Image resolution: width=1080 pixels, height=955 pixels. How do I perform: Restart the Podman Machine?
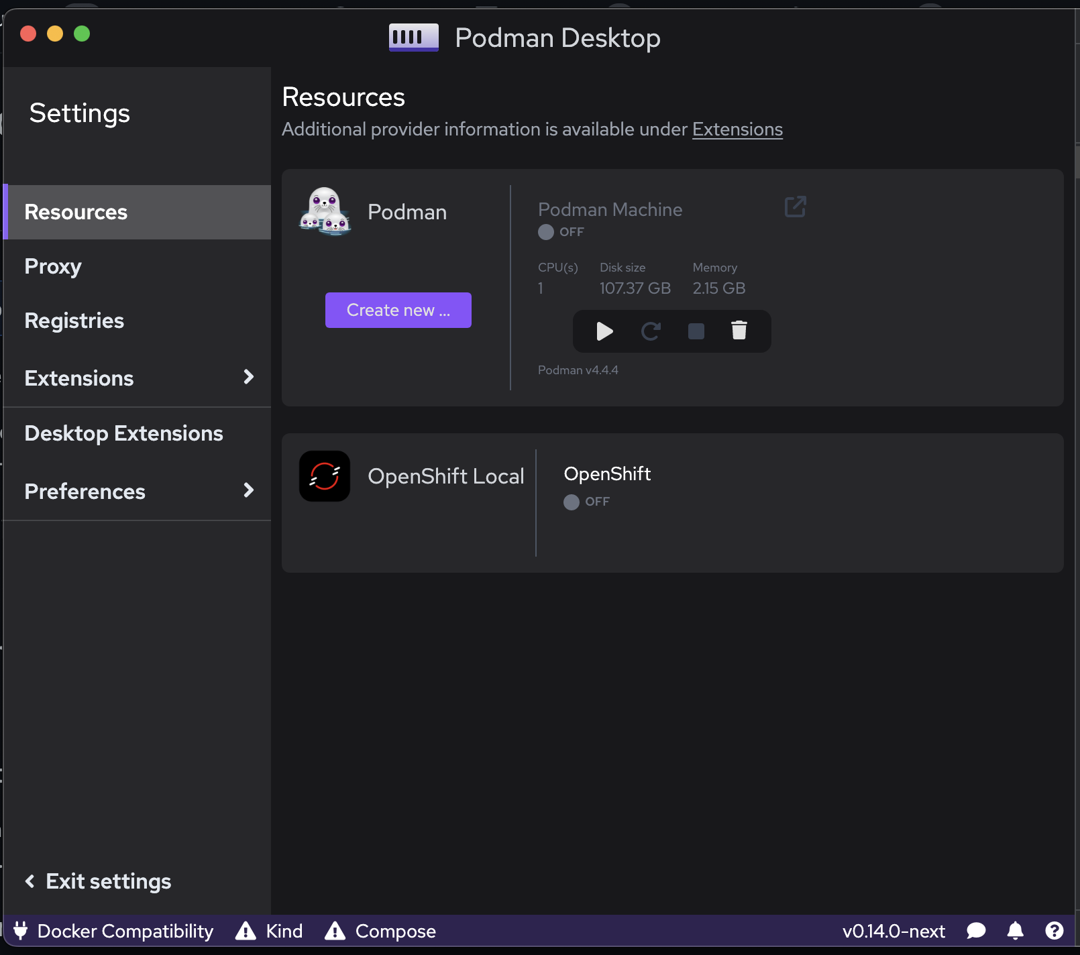[650, 331]
